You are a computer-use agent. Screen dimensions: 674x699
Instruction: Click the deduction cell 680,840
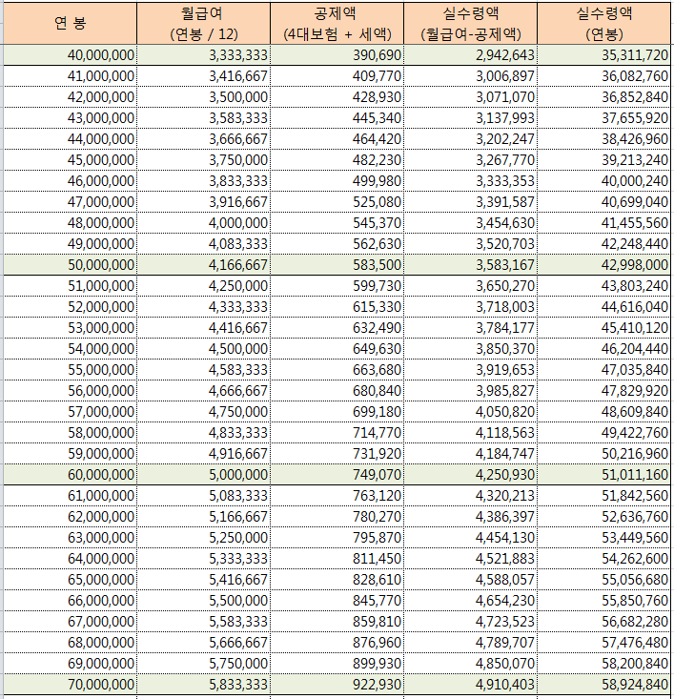pyautogui.click(x=337, y=391)
